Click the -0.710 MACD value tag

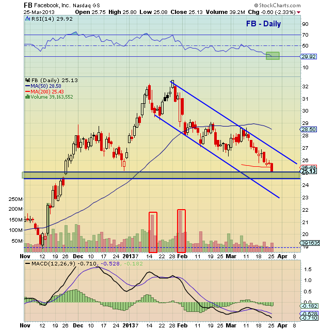tap(309, 318)
